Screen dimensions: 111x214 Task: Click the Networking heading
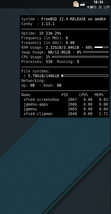[x=33, y=81]
